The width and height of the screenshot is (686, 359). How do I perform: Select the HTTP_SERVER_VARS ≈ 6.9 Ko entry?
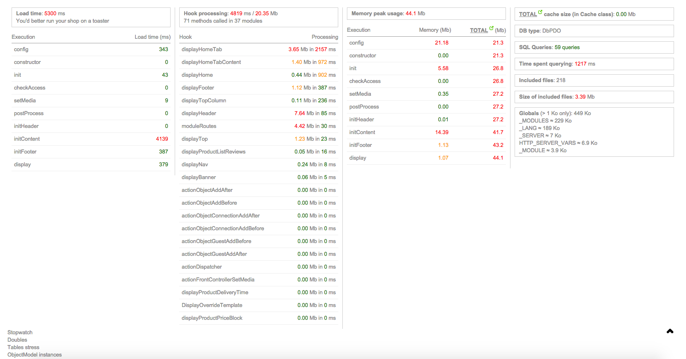click(558, 143)
